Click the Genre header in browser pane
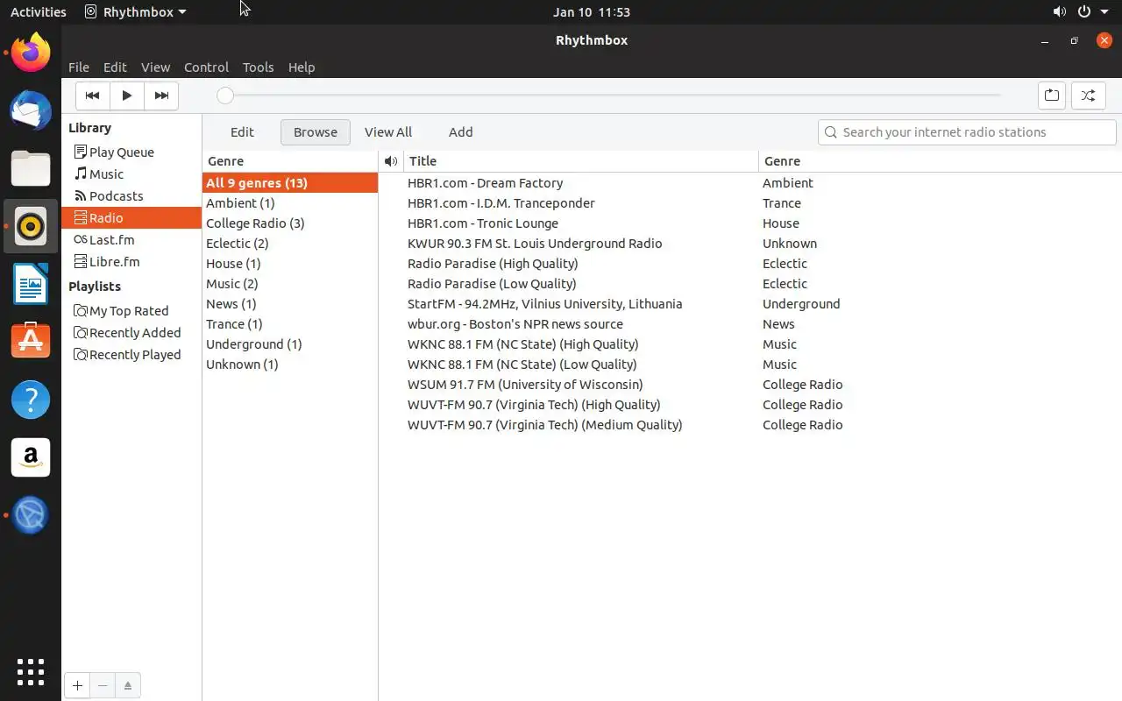This screenshot has height=701, width=1122. click(x=290, y=161)
